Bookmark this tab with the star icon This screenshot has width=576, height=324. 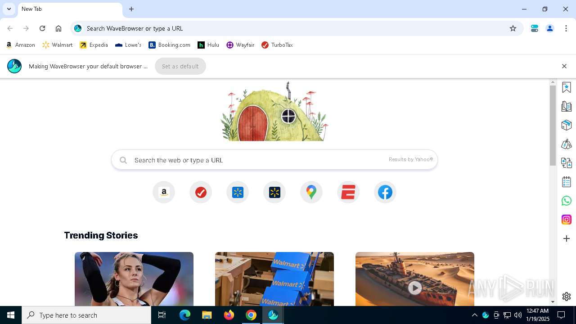point(513,28)
